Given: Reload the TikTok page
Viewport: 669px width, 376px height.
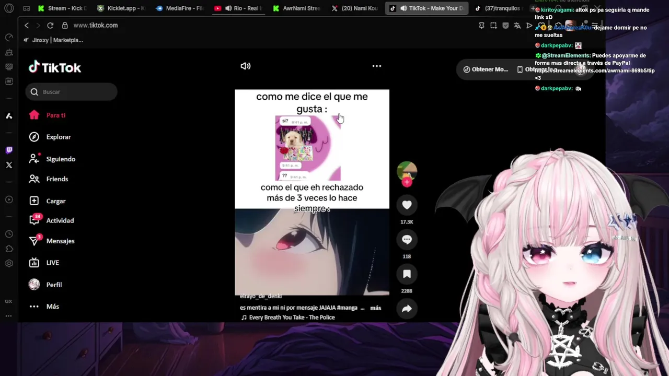Looking at the screenshot, I should tap(50, 25).
